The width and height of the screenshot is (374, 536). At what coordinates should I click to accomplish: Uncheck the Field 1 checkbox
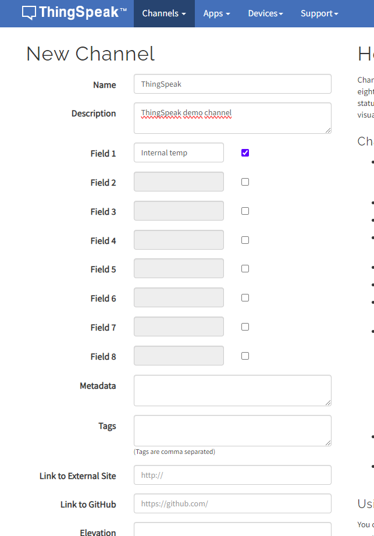245,152
